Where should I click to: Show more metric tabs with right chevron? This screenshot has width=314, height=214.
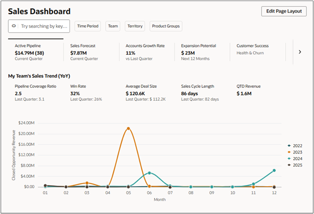[x=300, y=52]
